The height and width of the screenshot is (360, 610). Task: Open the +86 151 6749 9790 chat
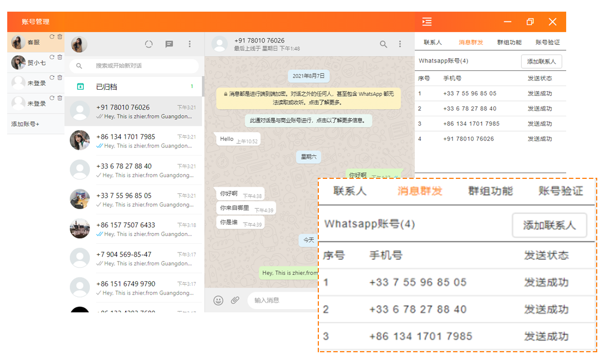pyautogui.click(x=133, y=288)
